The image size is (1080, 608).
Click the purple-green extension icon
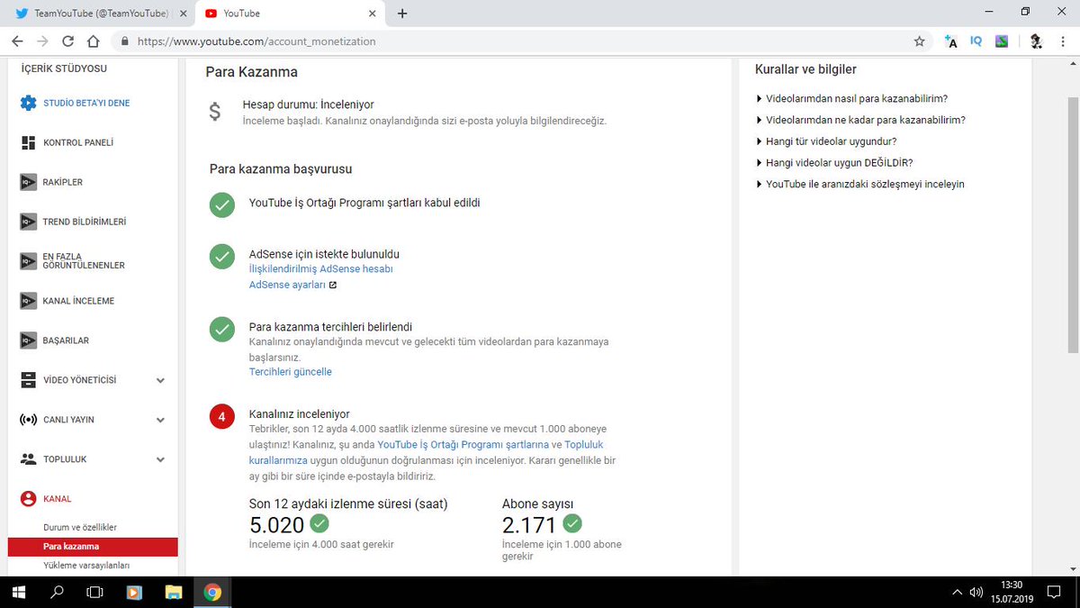pyautogui.click(x=1002, y=41)
